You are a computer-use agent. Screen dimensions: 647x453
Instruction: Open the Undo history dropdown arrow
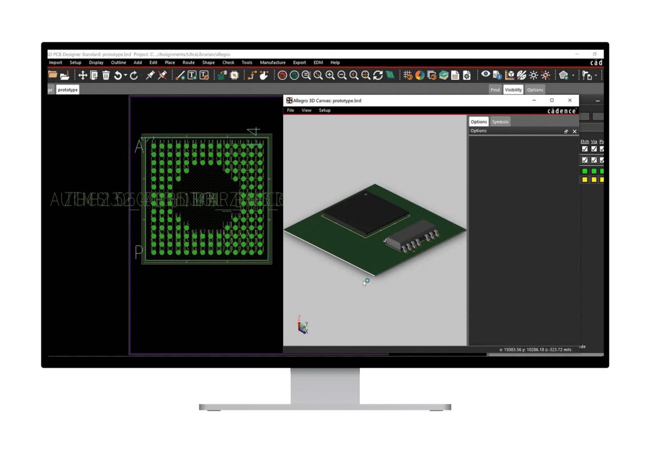click(x=125, y=75)
